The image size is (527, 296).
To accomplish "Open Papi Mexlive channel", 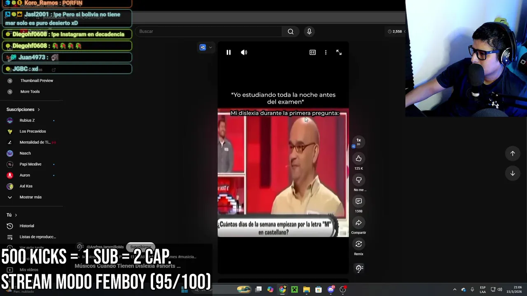I will [x=31, y=164].
